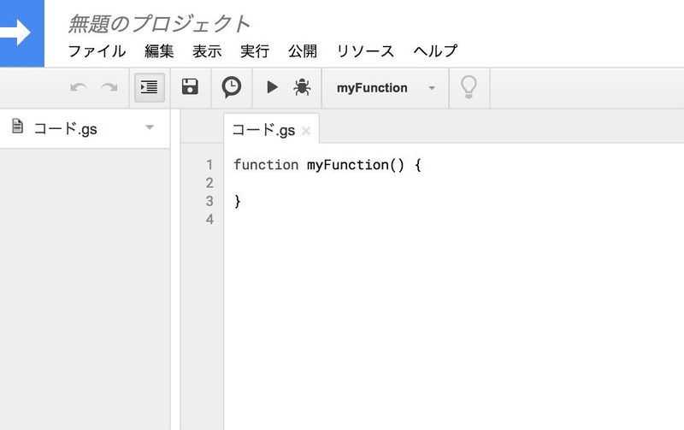Rename the 無題のプロジェクト project title
Viewport: 684px width, 430px height.
click(160, 24)
